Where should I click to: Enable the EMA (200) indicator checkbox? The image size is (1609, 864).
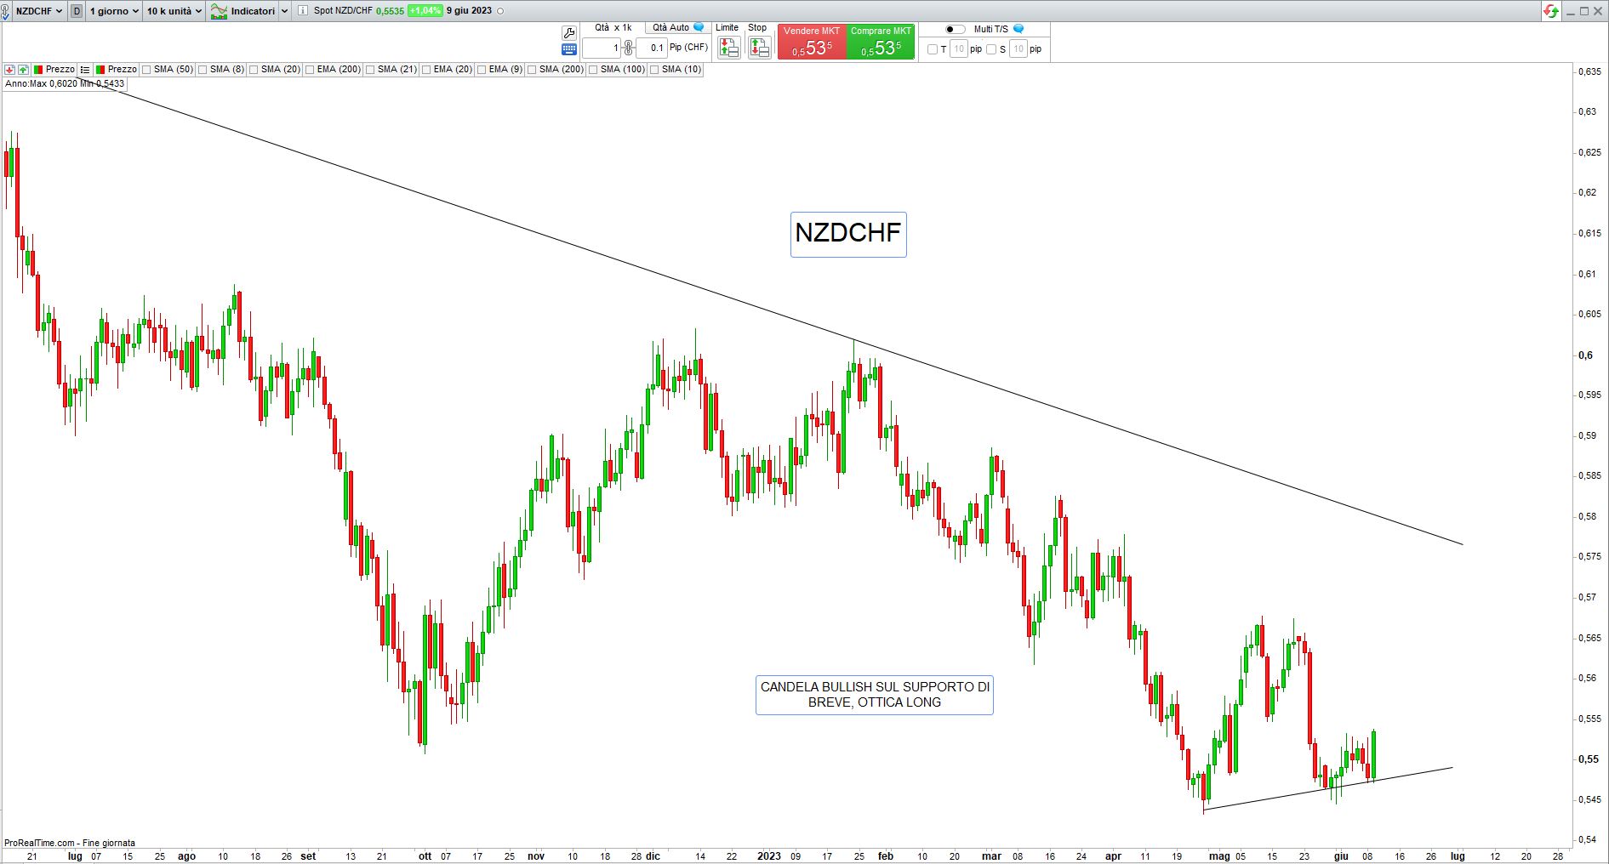[x=311, y=70]
